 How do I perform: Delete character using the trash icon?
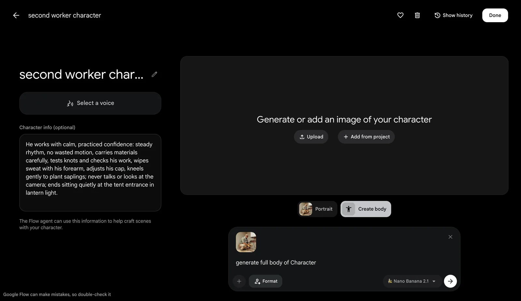(417, 15)
